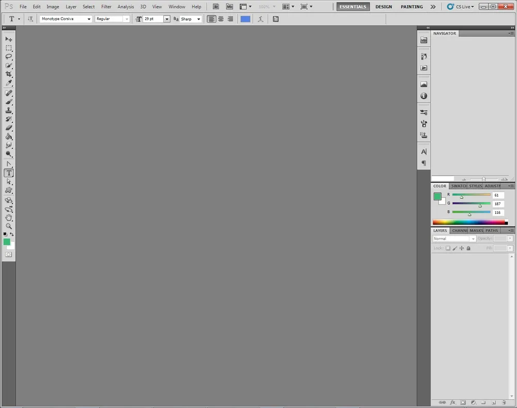Viewport: 517px width, 408px height.
Task: Open the Filter menu
Action: 106,7
